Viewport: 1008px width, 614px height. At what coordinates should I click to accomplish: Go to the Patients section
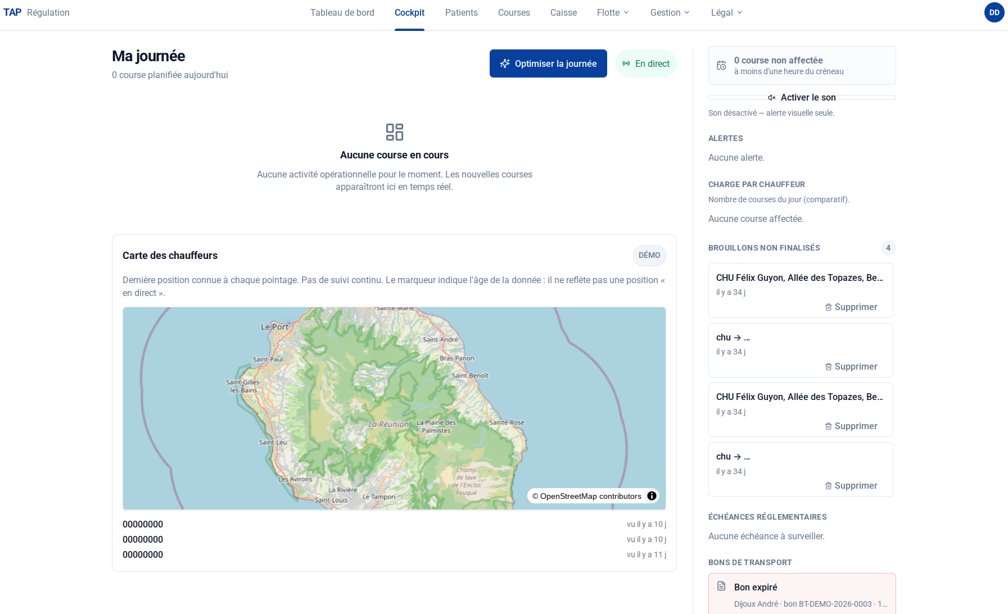click(461, 12)
